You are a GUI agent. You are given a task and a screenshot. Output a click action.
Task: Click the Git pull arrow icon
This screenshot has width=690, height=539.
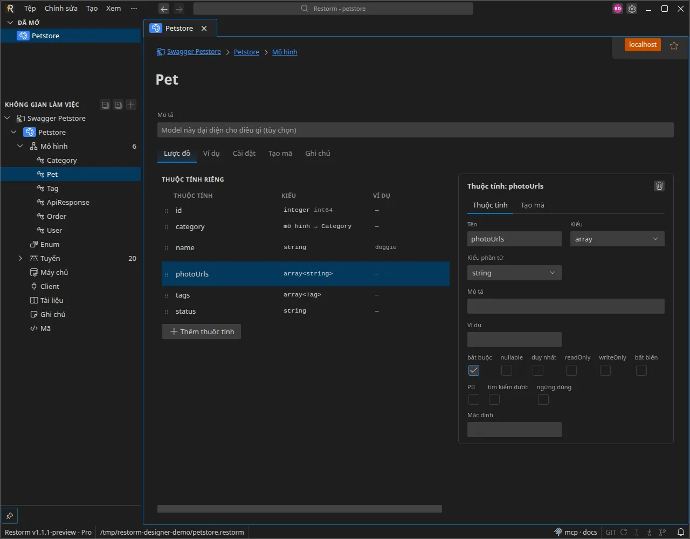point(650,532)
